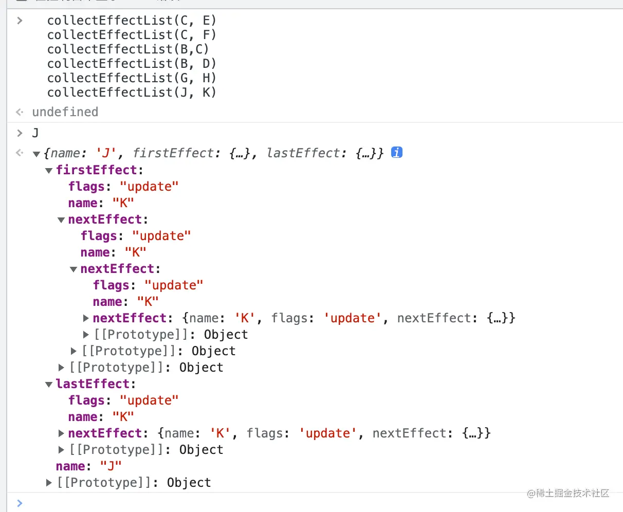Expand the middle-level [[Prototype]] under nextEffect

coord(74,351)
